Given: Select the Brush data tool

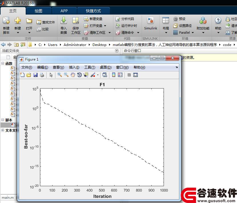Looking at the screenshot, I should click(x=93, y=75).
